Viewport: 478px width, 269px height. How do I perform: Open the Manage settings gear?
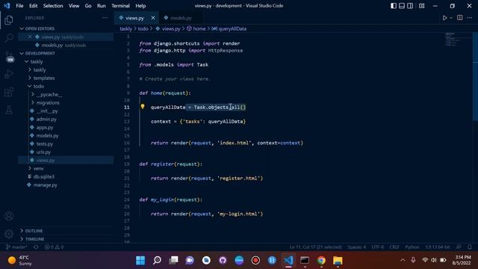(x=9, y=234)
